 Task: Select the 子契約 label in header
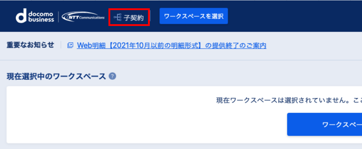point(134,18)
